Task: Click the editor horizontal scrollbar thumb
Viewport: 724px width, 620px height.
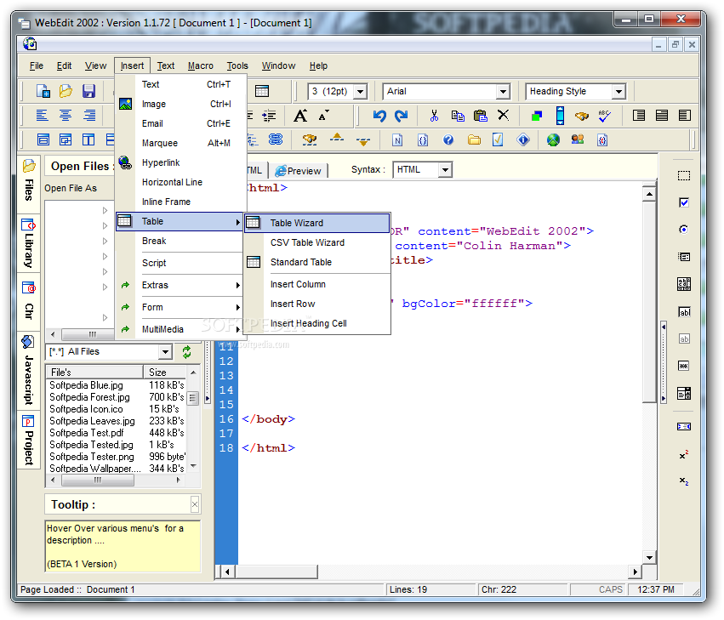Action: pos(276,572)
